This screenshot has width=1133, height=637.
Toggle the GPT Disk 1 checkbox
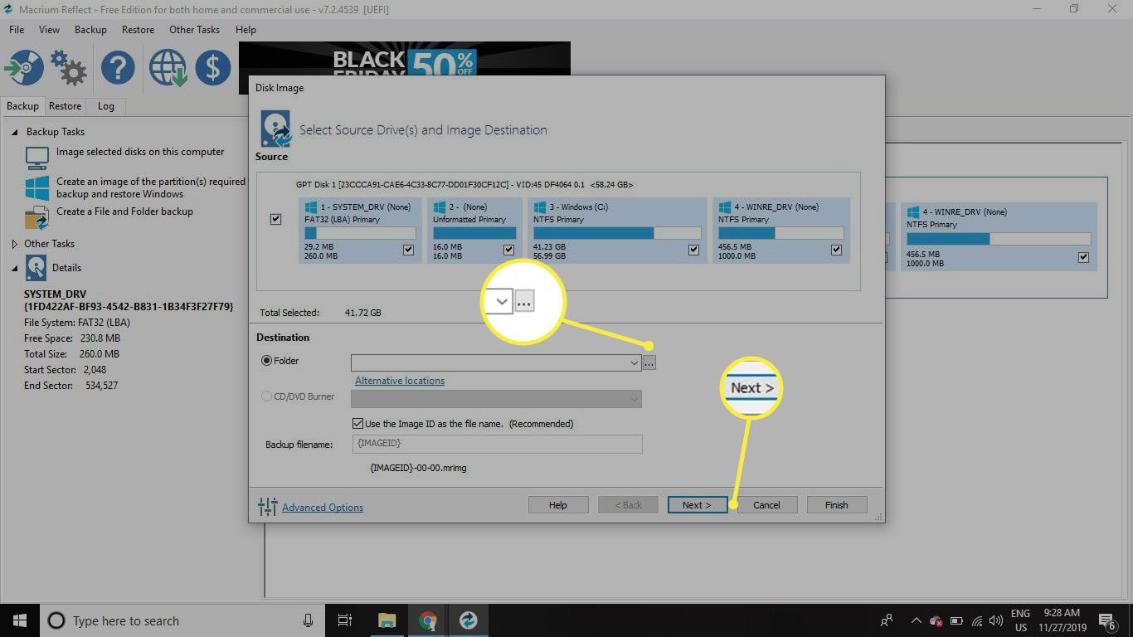click(276, 220)
